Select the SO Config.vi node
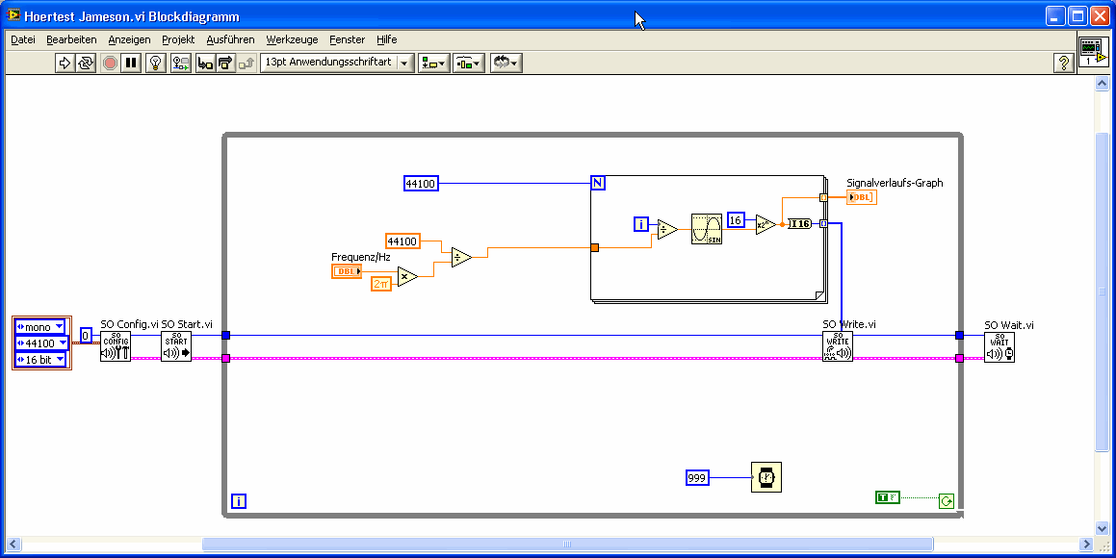Image resolution: width=1116 pixels, height=558 pixels. tap(116, 346)
